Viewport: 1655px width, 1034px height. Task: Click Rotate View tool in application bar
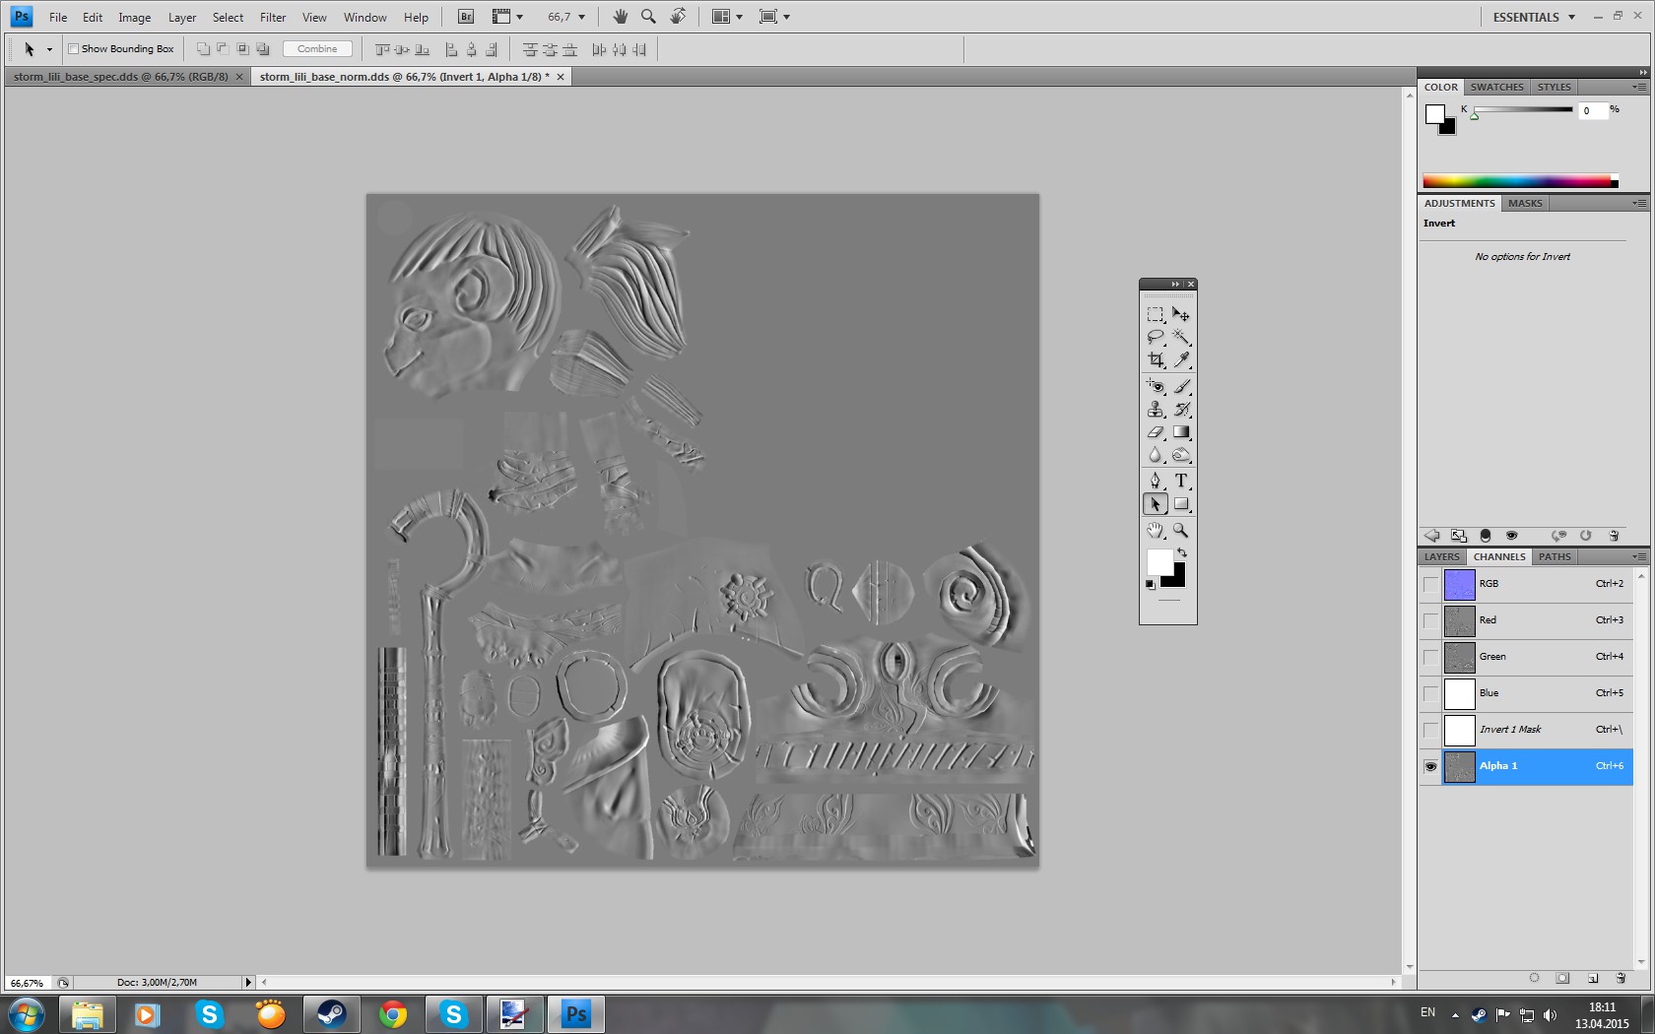click(678, 17)
